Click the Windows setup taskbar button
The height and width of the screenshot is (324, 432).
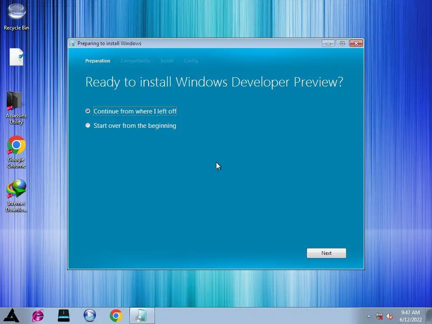click(142, 316)
